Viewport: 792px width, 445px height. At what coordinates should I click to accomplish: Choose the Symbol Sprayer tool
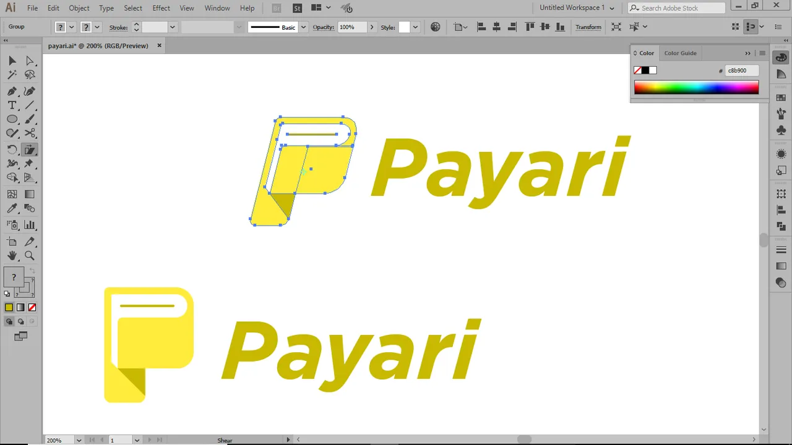pyautogui.click(x=12, y=225)
